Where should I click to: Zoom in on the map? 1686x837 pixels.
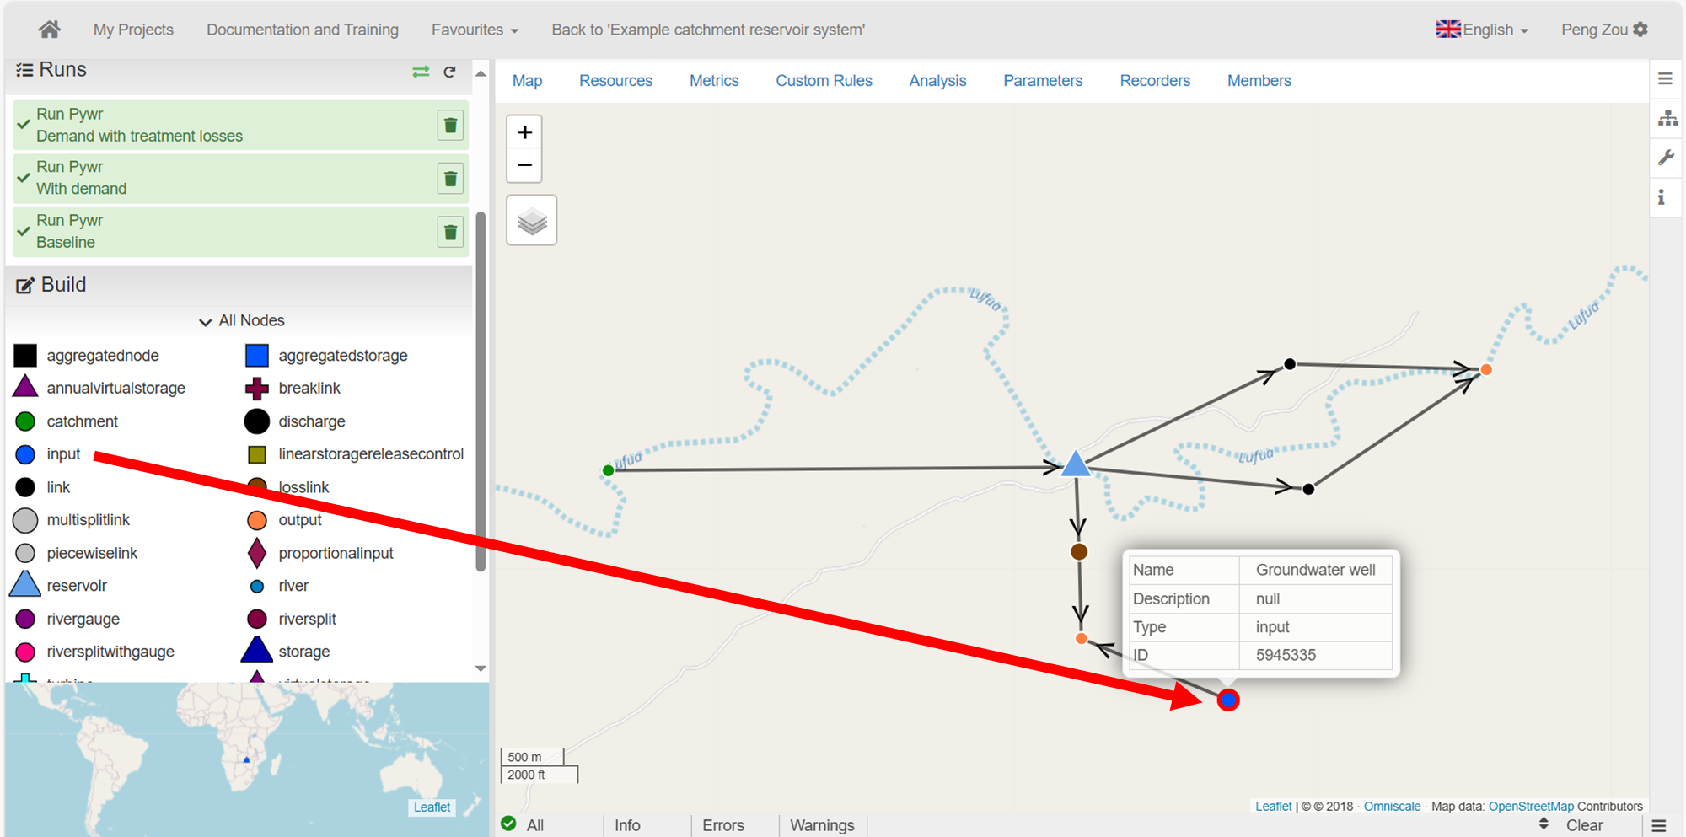coord(524,132)
